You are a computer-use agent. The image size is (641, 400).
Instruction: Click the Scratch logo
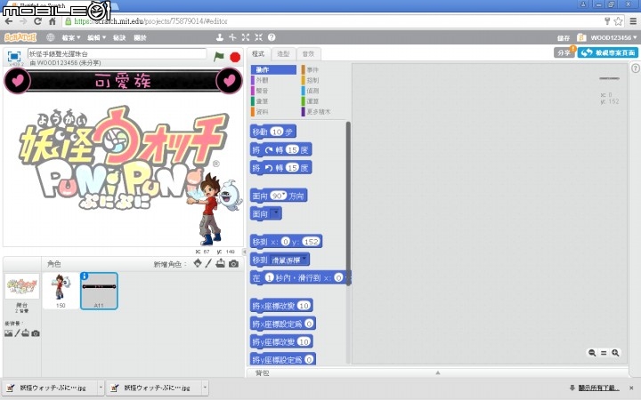(x=20, y=37)
